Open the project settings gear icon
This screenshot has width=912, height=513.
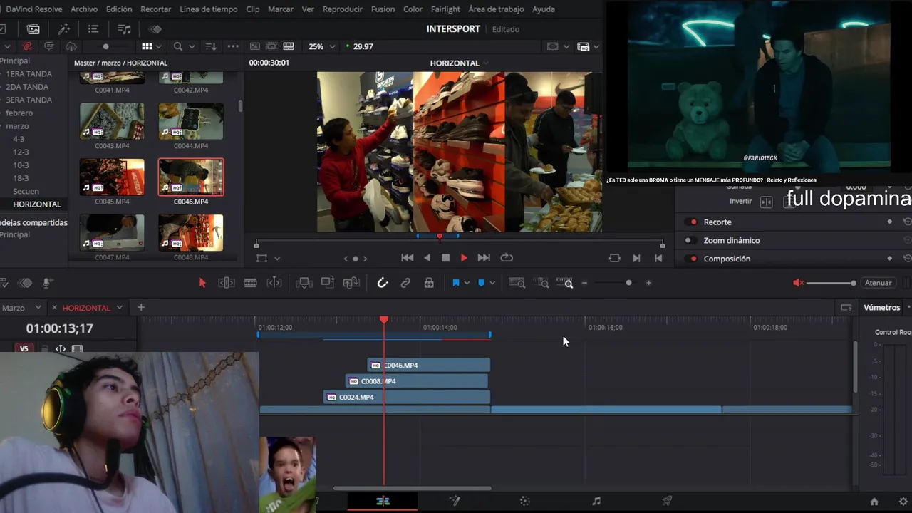[903, 502]
